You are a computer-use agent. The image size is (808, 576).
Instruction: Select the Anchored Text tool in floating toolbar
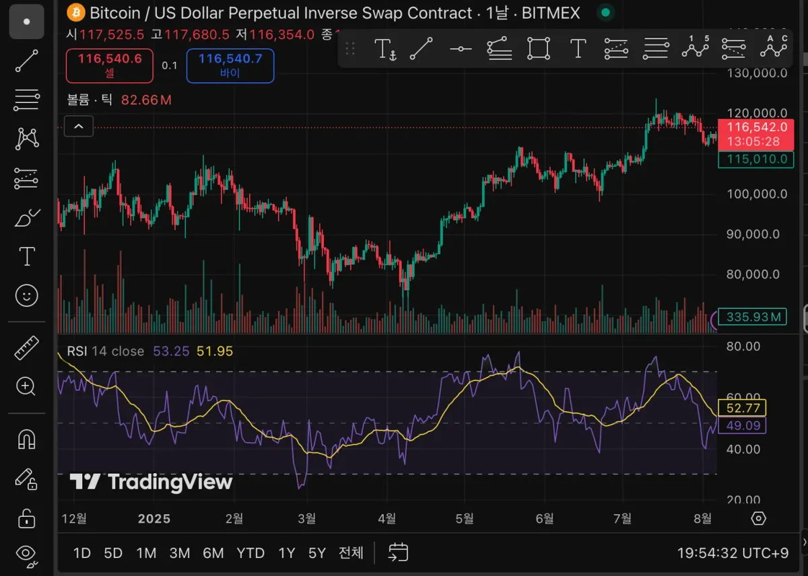tap(385, 48)
